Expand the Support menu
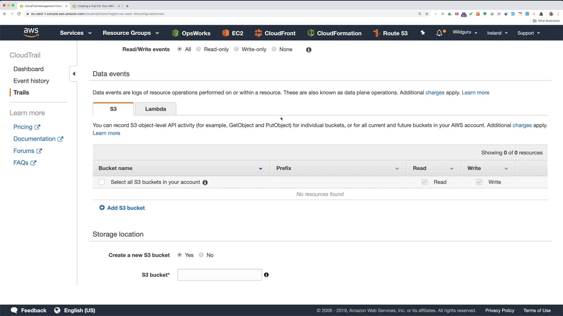Screen dimensions: 563x316 [x=529, y=33]
